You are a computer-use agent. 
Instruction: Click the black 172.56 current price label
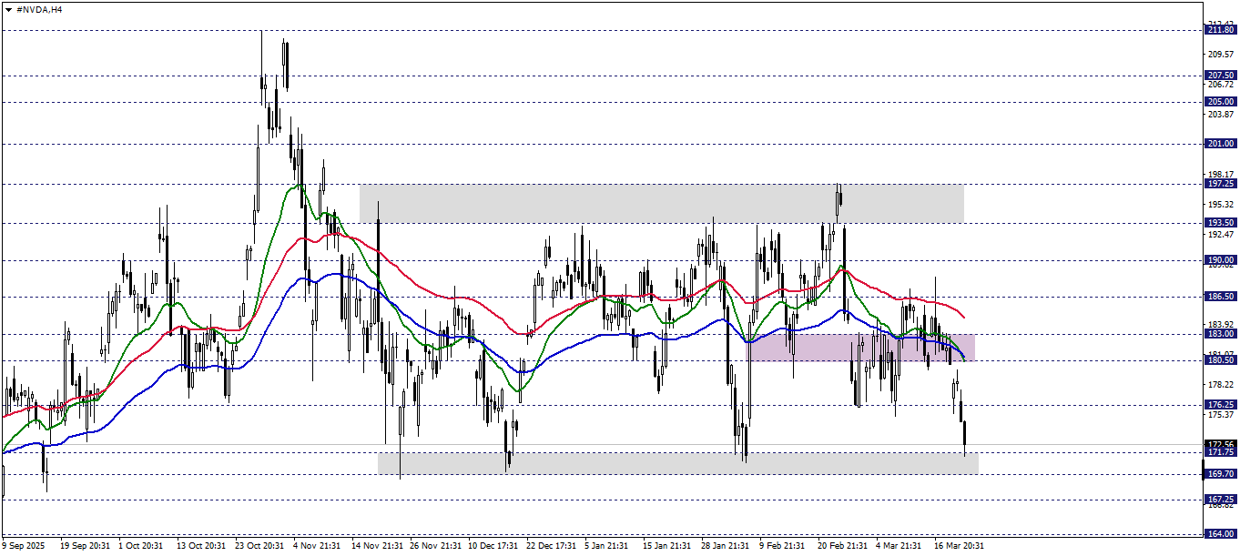[1221, 444]
